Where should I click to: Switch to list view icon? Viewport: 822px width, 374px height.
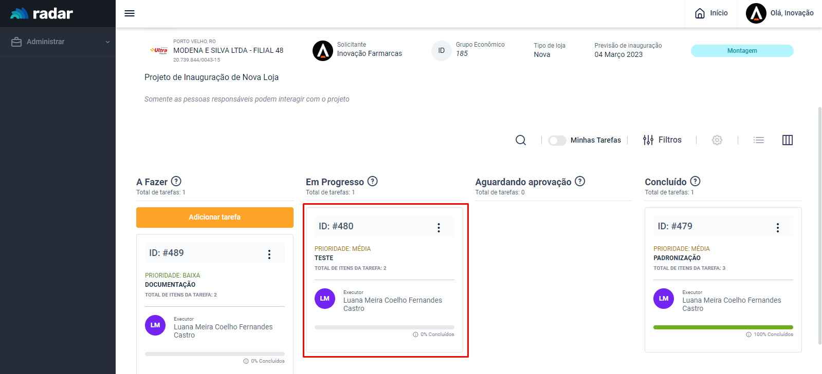759,140
